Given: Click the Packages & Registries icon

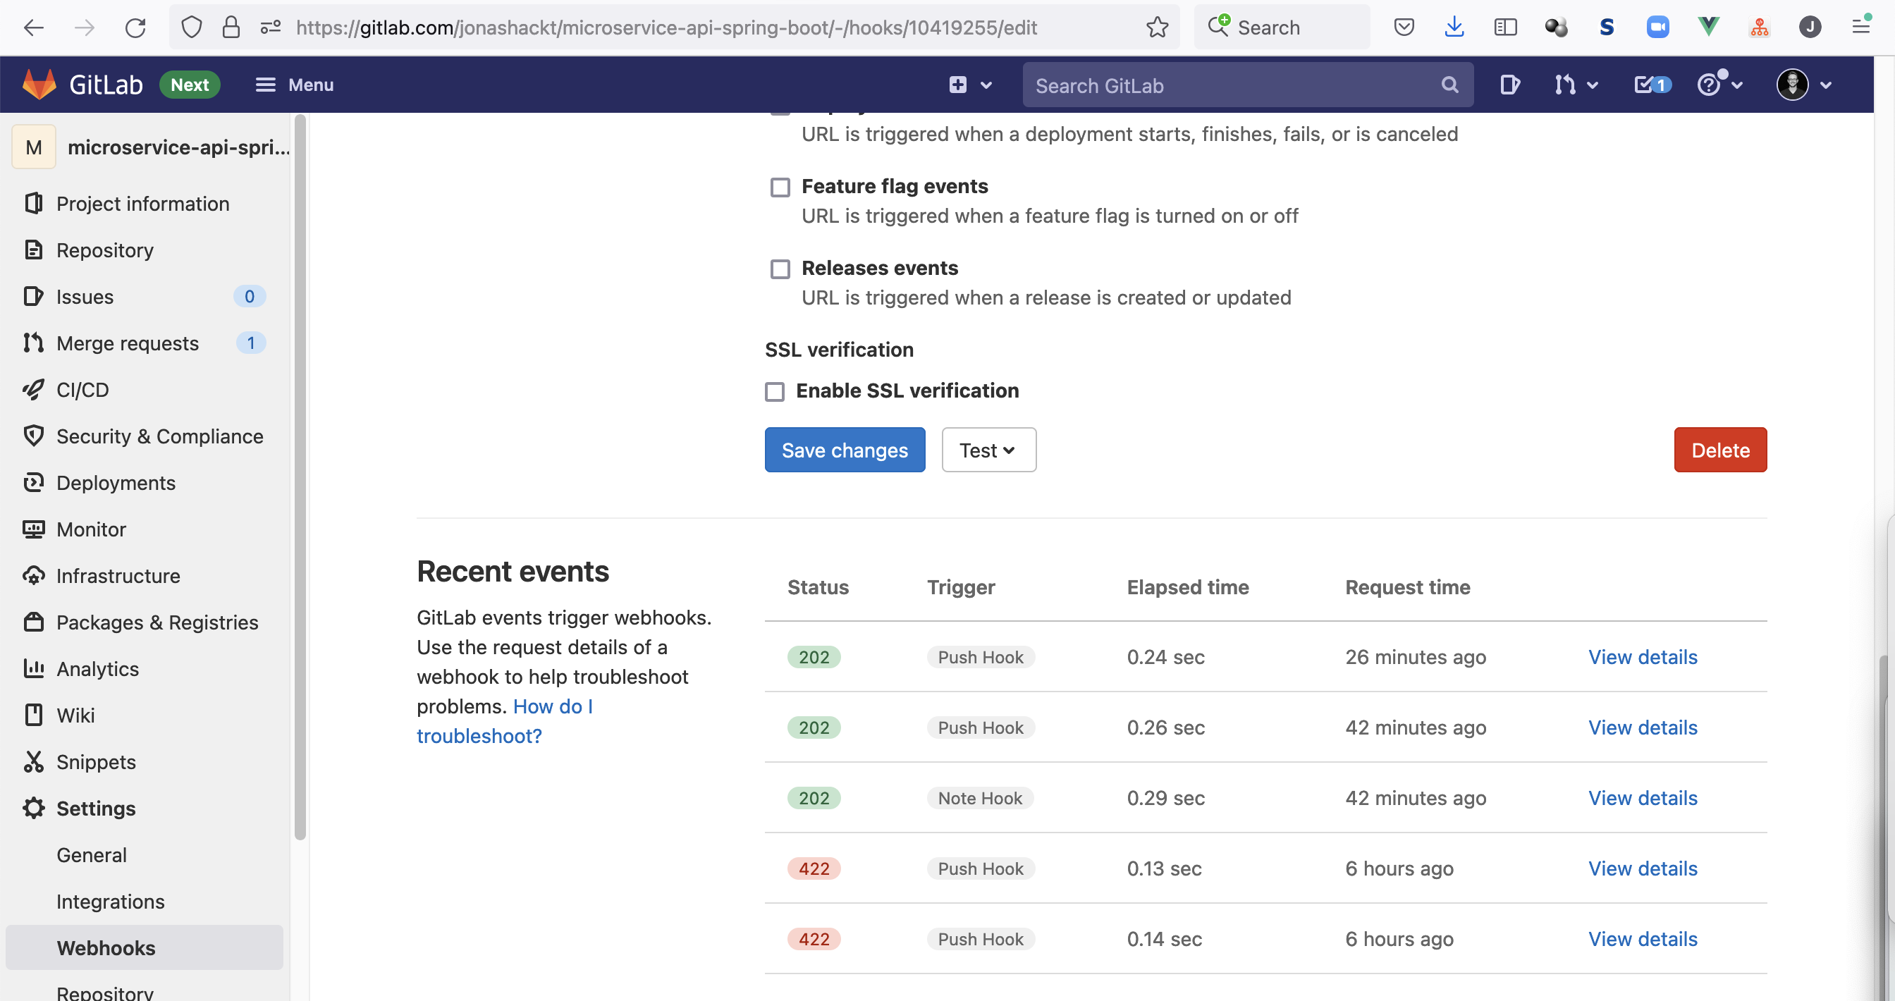Looking at the screenshot, I should coord(35,622).
